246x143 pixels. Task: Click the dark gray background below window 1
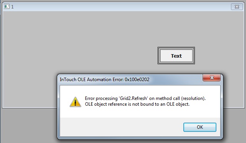[x=28, y=126]
